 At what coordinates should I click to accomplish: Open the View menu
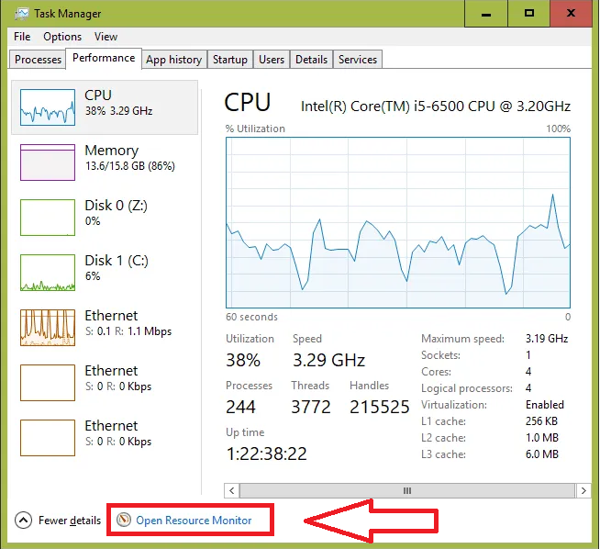pyautogui.click(x=106, y=37)
